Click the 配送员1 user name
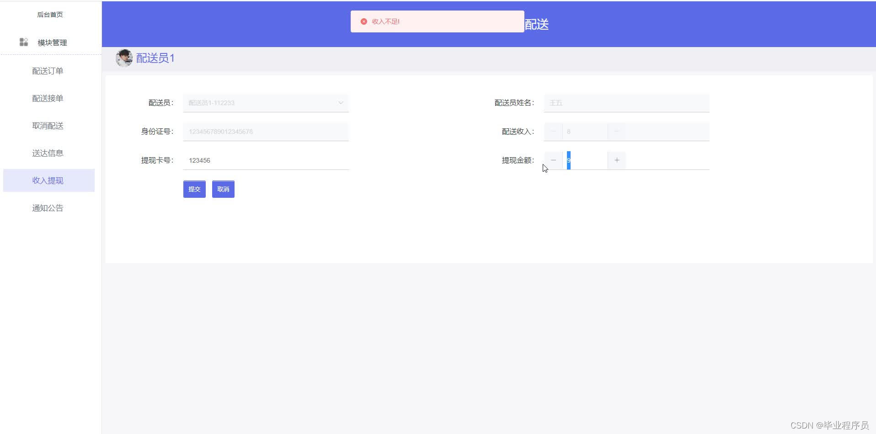 click(x=155, y=58)
